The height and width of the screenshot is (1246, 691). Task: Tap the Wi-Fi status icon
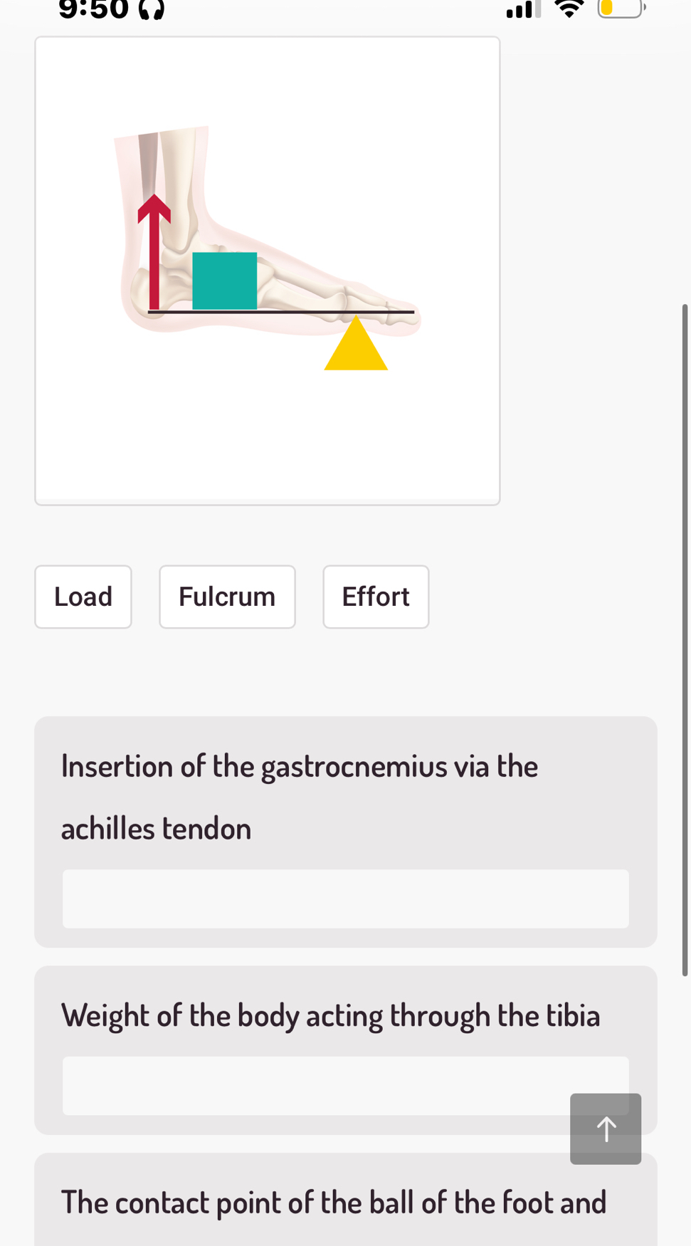click(569, 9)
